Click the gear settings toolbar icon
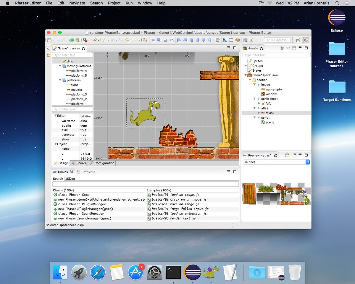Image resolution: width=355 pixels, height=284 pixels. (x=245, y=40)
